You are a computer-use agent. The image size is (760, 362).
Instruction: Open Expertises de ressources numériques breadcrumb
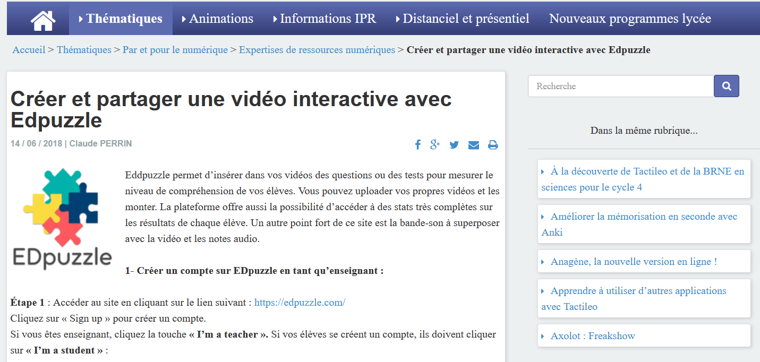pos(317,50)
